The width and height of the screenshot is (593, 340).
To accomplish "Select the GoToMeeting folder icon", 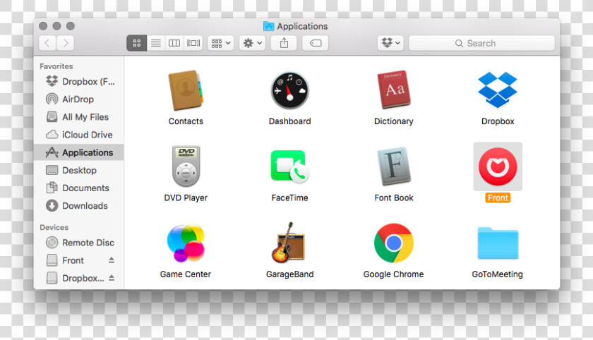I will pos(498,243).
